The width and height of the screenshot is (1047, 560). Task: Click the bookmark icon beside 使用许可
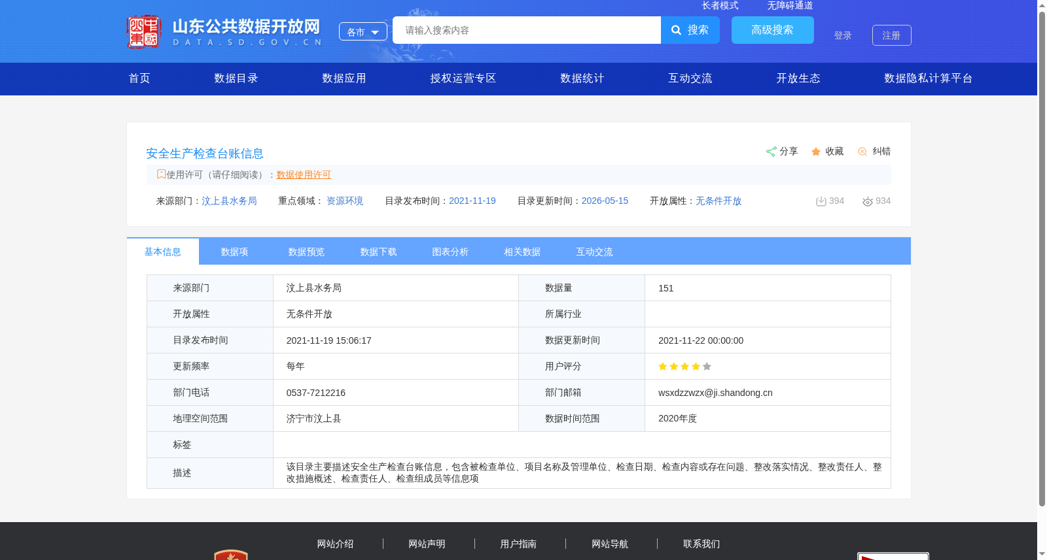click(161, 174)
